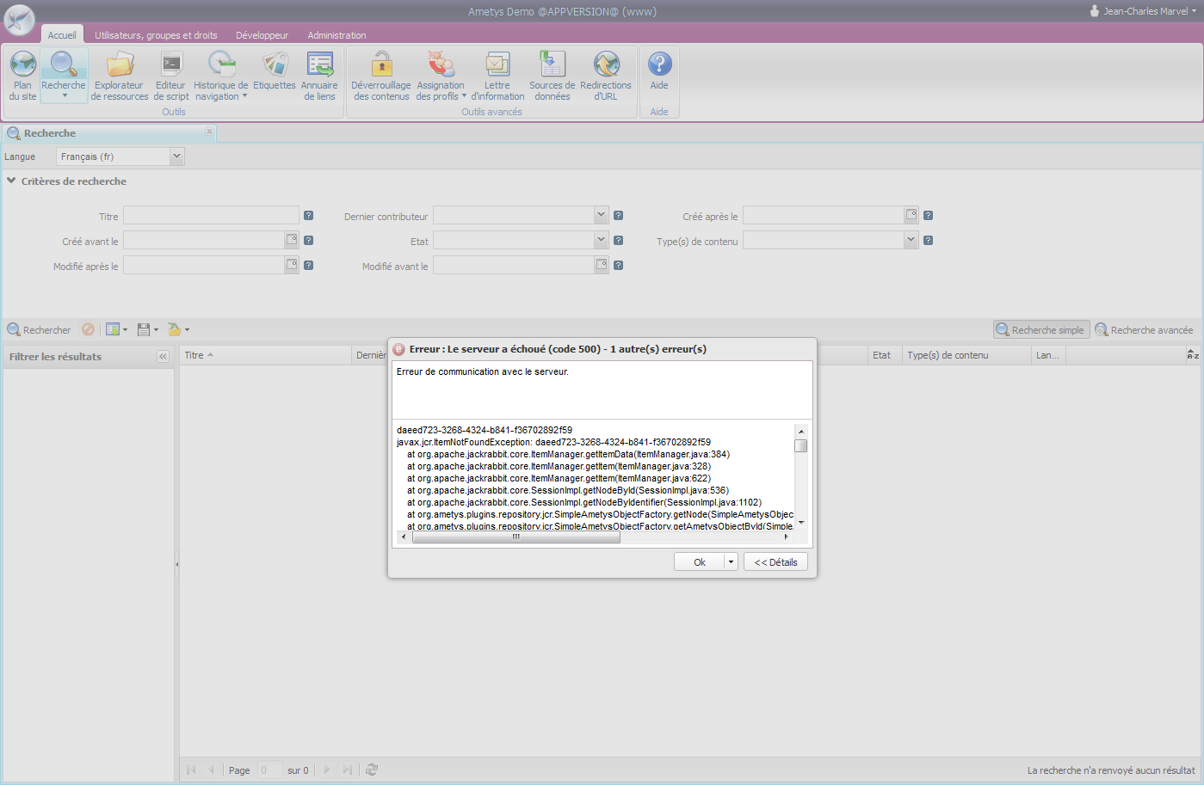
Task: Expand the Recherche ribbon button arrow
Action: pos(65,96)
